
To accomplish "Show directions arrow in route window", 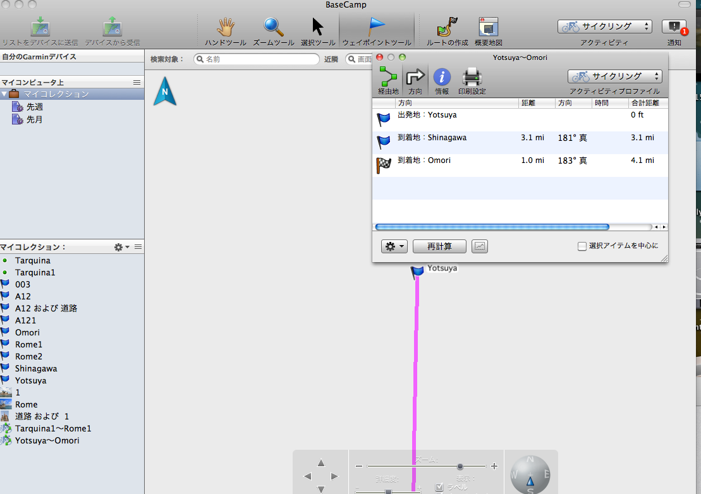I will coord(415,77).
